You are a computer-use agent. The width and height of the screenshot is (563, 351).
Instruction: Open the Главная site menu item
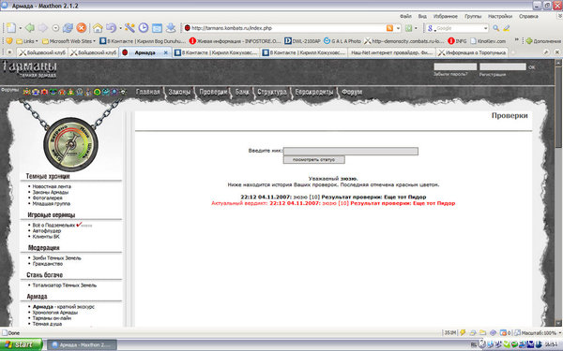click(147, 92)
